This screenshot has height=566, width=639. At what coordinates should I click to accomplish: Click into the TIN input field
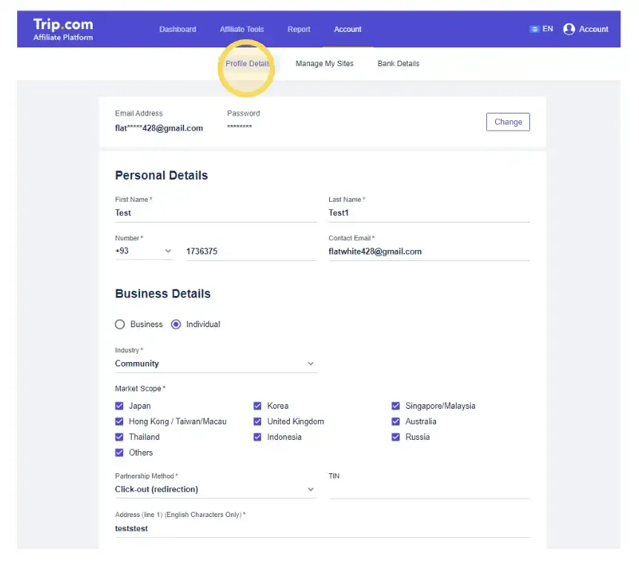pyautogui.click(x=428, y=490)
